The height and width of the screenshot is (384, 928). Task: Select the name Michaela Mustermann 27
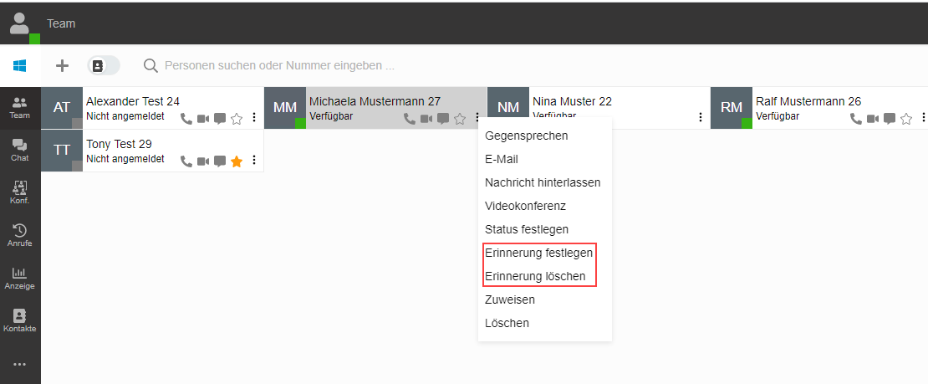375,101
